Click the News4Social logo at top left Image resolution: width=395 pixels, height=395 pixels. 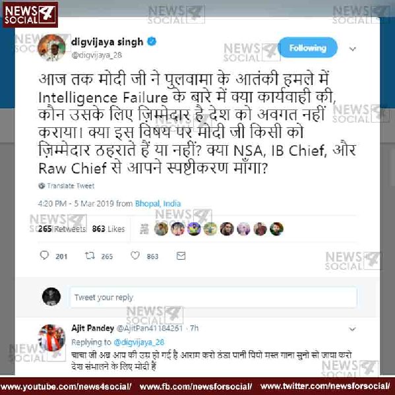[30, 15]
